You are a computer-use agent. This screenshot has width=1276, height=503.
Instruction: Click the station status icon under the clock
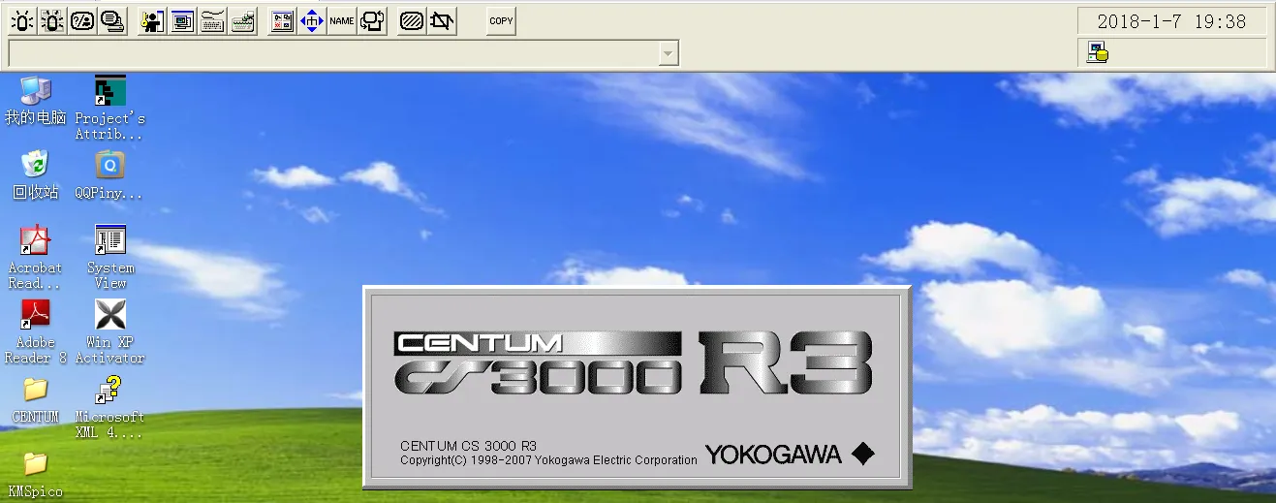1097,52
